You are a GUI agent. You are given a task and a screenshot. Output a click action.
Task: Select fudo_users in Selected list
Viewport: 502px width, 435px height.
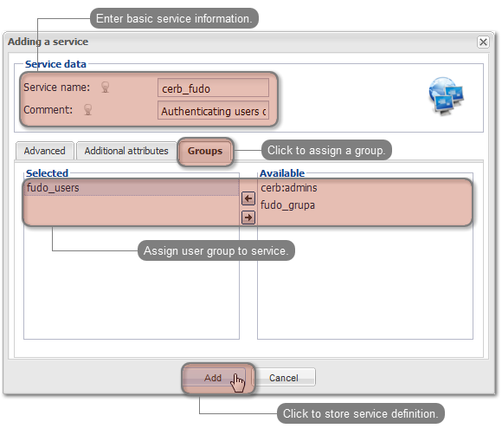[132, 187]
